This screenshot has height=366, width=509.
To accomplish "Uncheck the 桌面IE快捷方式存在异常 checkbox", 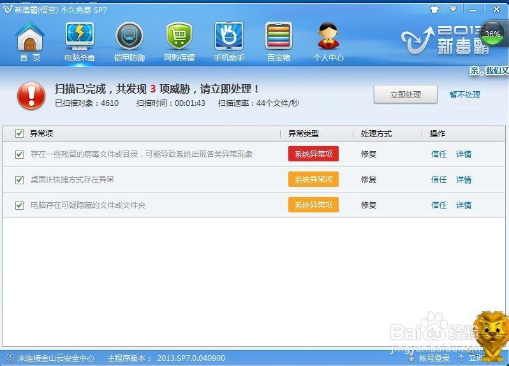I will click(x=20, y=179).
